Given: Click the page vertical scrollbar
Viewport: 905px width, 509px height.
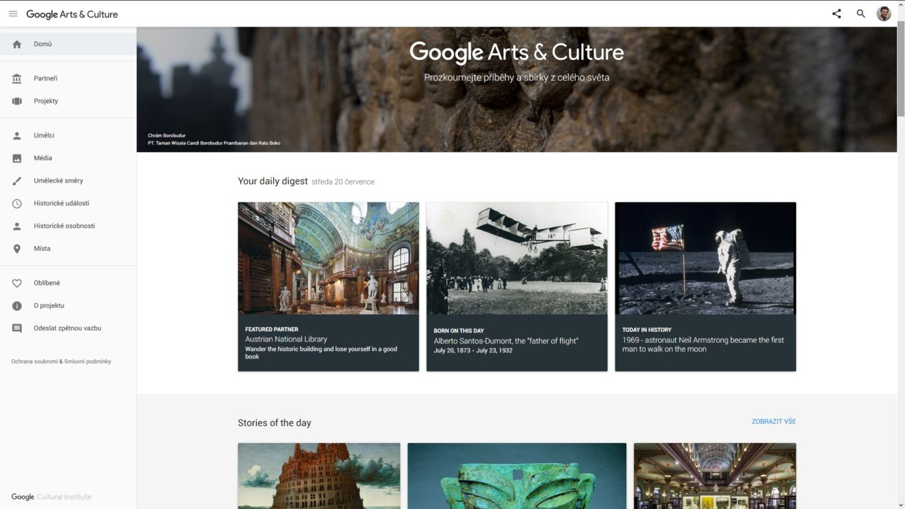Looking at the screenshot, I should (901, 69).
